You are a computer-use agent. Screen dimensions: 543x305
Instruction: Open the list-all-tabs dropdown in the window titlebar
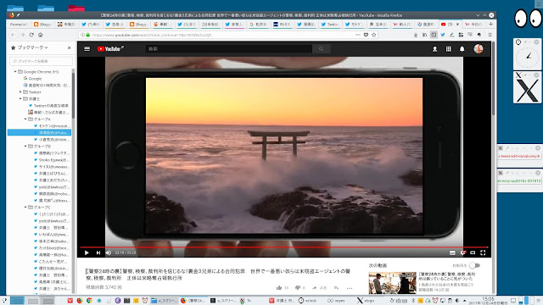(478, 15)
